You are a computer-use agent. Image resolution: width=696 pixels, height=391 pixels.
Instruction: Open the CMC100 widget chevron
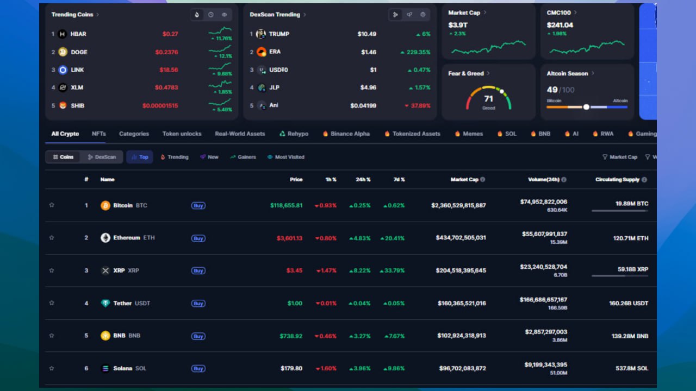(x=575, y=12)
